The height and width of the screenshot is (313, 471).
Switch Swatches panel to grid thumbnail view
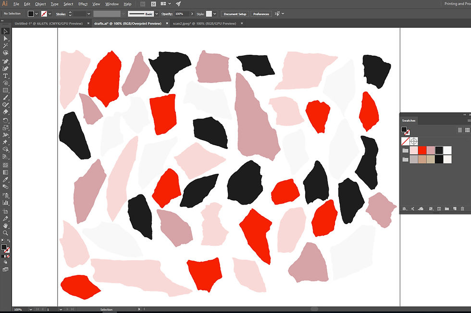[467, 130]
